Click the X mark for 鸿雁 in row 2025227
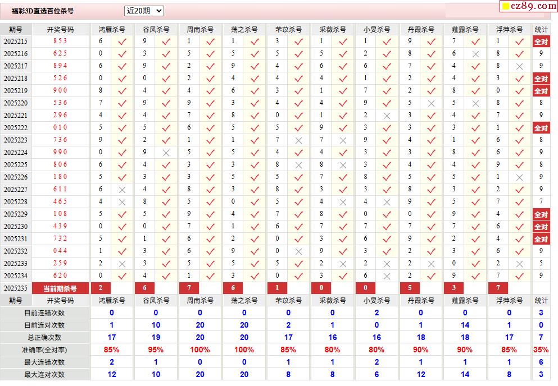This screenshot has height=386, width=558. (x=122, y=190)
